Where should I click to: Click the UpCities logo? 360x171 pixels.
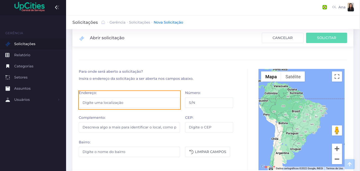(30, 7)
